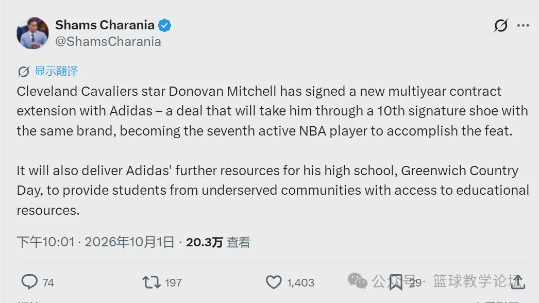
Task: Click the share upload icon
Action: pos(518,282)
